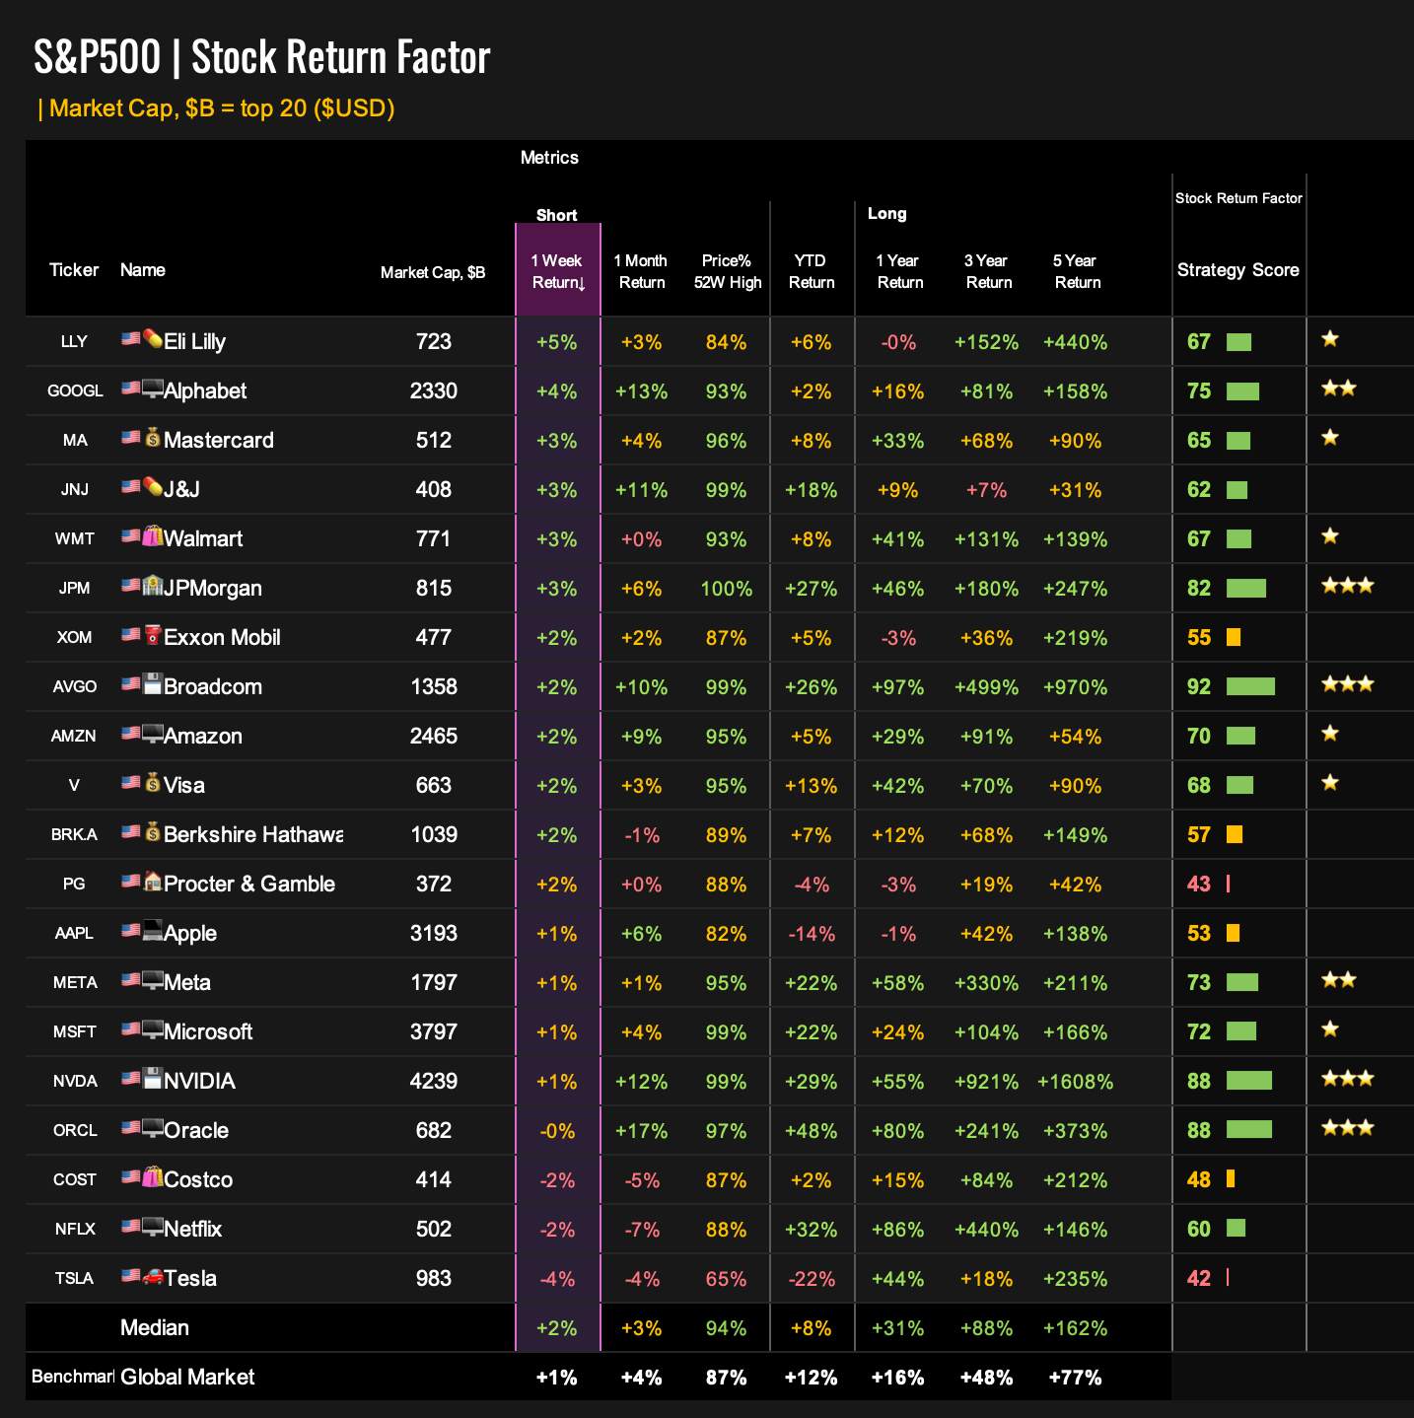Image resolution: width=1414 pixels, height=1418 pixels.
Task: Click the money bag icon beside Visa
Action: coord(153,783)
